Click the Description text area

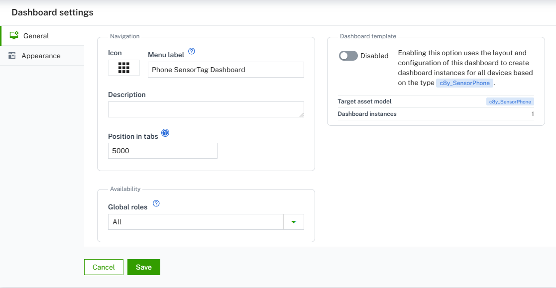tap(206, 109)
